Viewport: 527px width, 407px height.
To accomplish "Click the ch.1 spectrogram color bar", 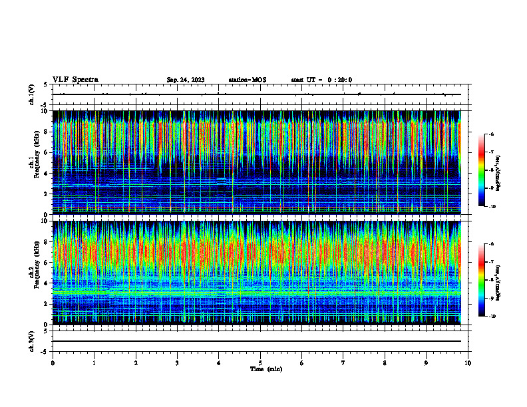I will (x=481, y=170).
